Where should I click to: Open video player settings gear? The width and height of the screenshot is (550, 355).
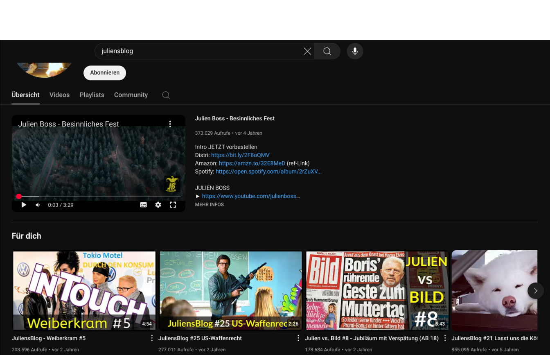click(158, 205)
